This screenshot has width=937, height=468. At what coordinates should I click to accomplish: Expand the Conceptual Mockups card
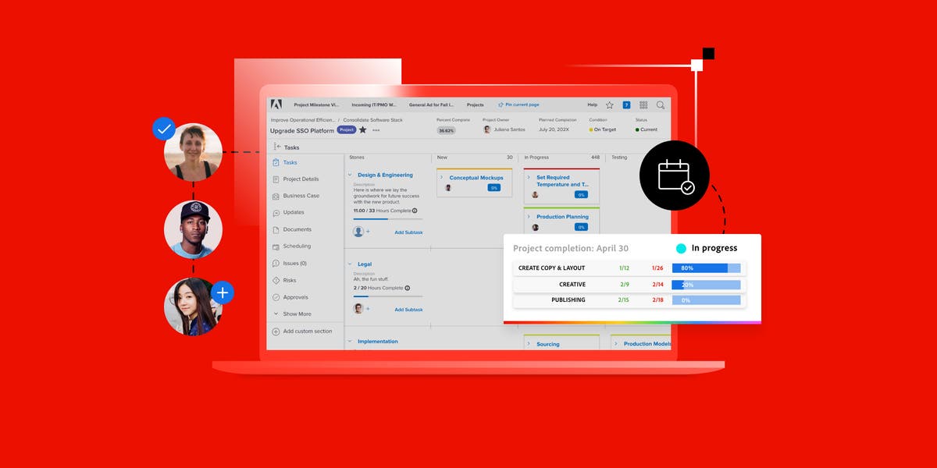pyautogui.click(x=442, y=178)
